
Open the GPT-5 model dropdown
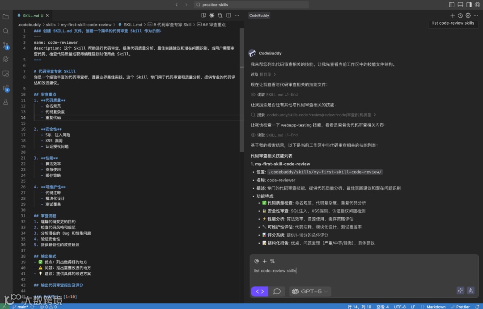click(x=310, y=291)
